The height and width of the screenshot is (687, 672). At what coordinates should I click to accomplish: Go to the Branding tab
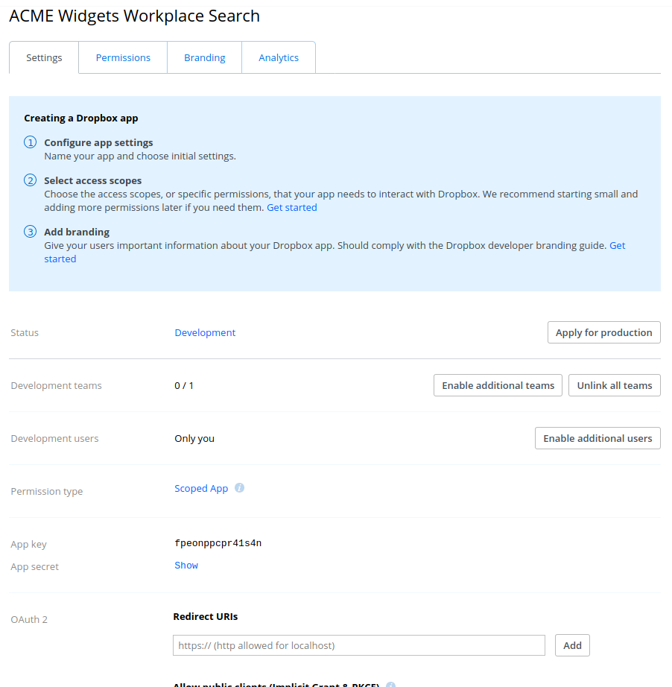click(x=205, y=58)
